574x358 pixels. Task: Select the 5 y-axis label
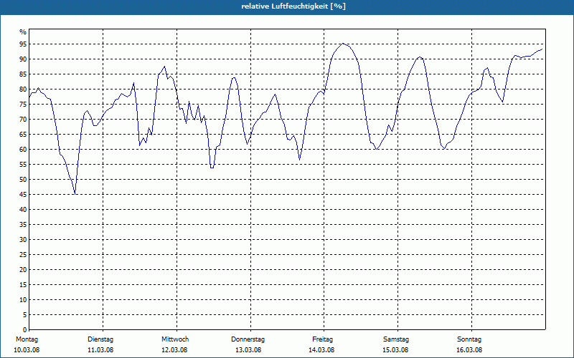24,315
